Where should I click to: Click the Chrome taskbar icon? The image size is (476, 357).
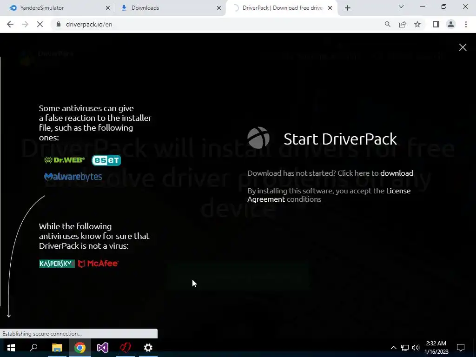click(x=80, y=348)
